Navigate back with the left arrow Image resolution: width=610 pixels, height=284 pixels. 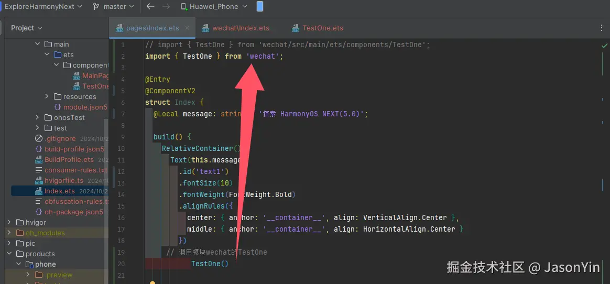[x=150, y=6]
